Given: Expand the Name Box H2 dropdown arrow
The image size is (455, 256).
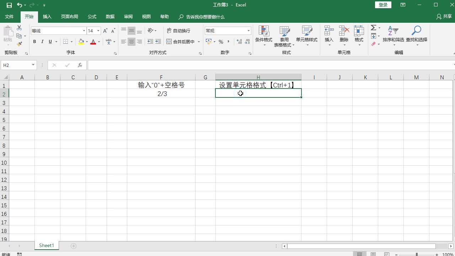Looking at the screenshot, I should click(x=33, y=65).
